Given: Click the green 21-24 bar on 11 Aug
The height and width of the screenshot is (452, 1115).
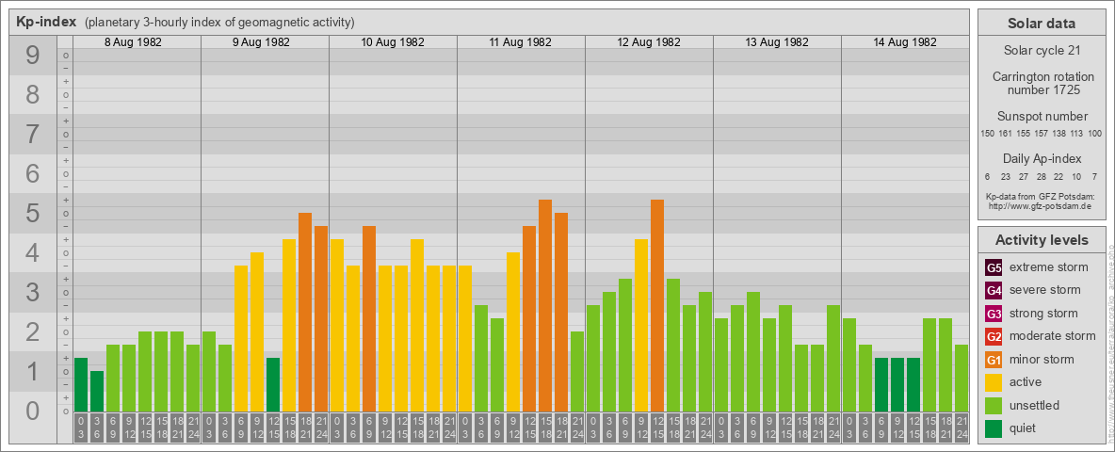Looking at the screenshot, I should click(x=577, y=371).
